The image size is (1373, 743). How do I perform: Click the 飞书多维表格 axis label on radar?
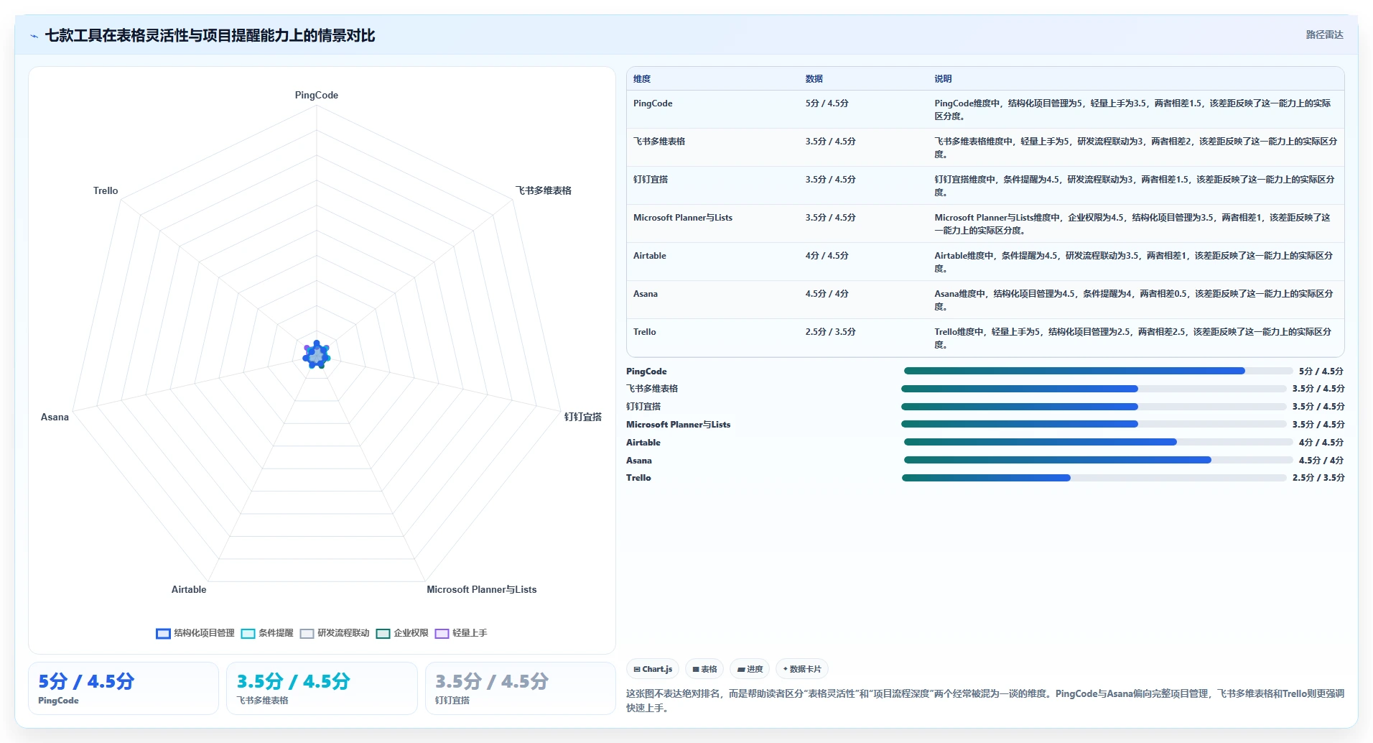tap(544, 190)
